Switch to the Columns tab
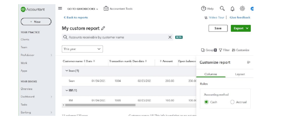This screenshot has height=131, width=293. (x=211, y=74)
